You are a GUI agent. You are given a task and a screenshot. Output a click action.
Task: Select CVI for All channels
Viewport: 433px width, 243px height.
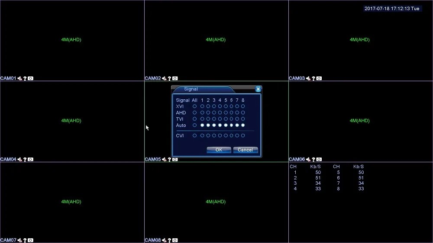pos(195,136)
